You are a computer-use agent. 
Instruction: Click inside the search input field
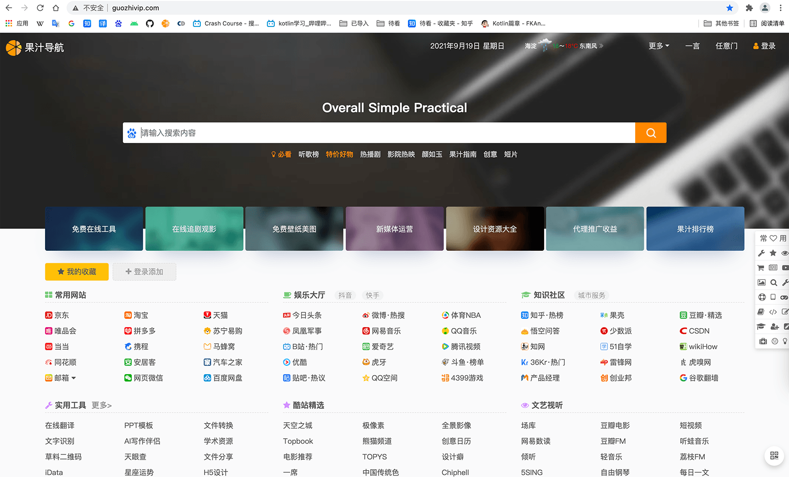pyautogui.click(x=387, y=133)
